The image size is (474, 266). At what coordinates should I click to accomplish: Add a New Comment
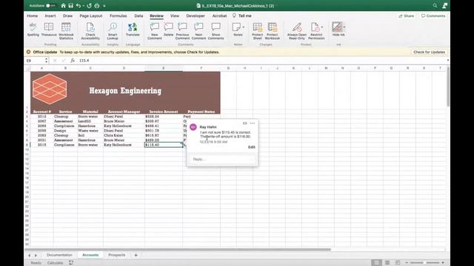[155, 31]
